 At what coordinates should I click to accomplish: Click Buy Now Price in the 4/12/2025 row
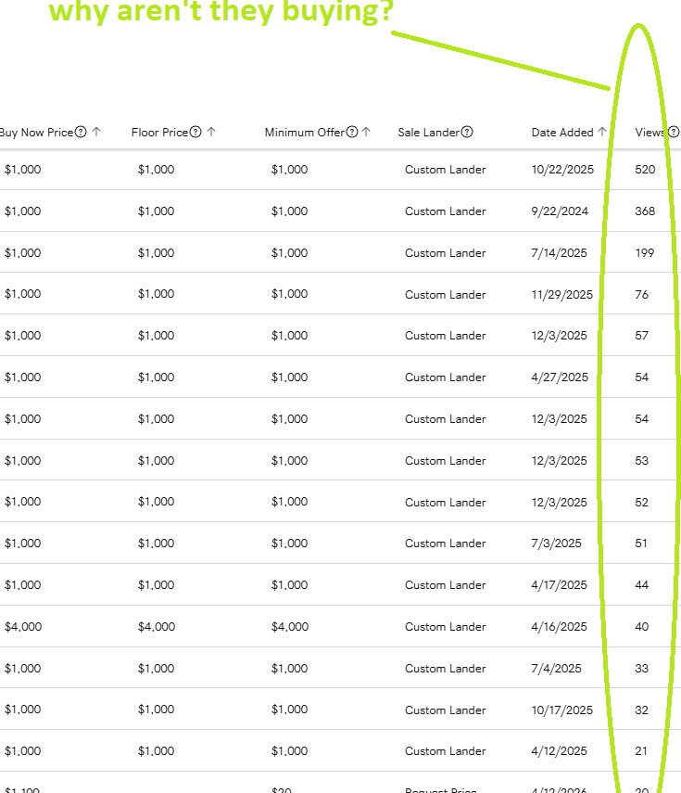pyautogui.click(x=23, y=751)
